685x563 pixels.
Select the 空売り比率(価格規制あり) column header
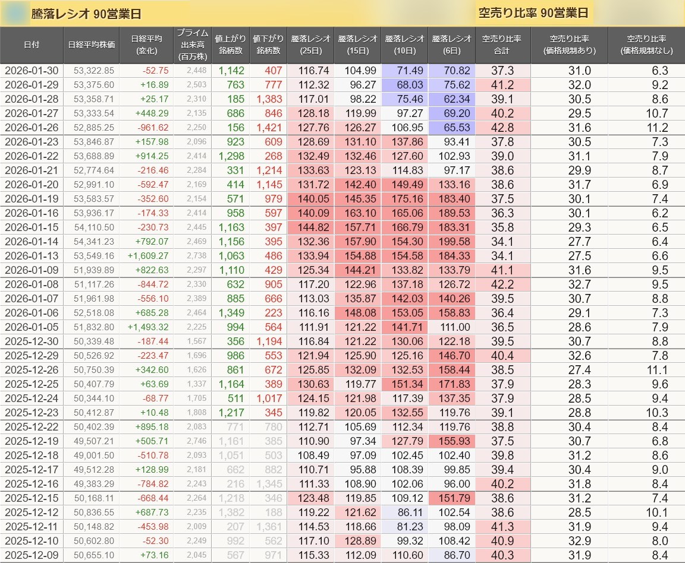tap(569, 45)
